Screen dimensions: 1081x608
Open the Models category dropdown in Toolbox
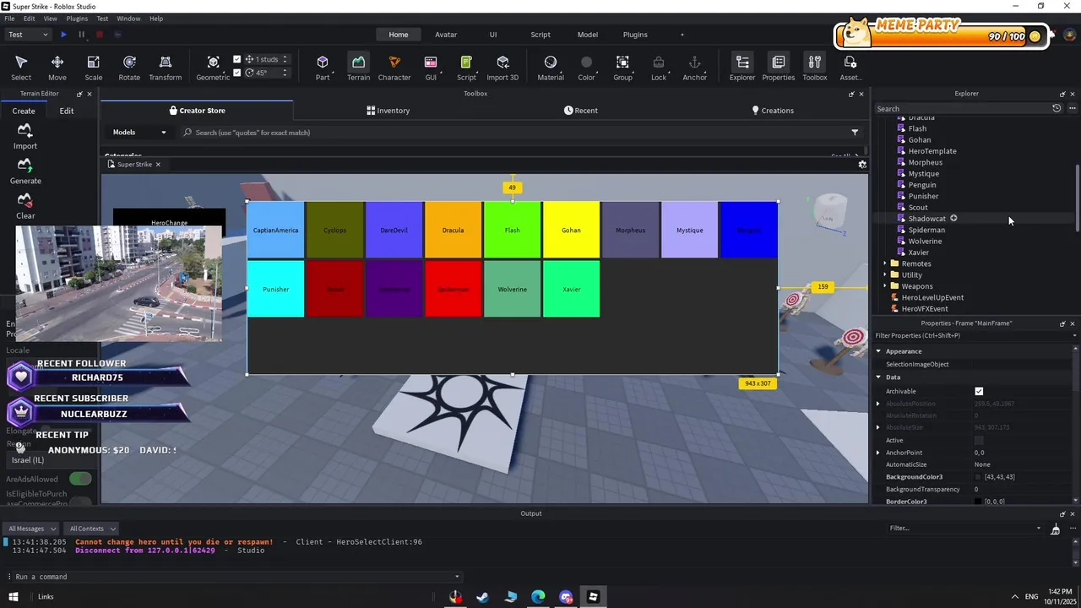tap(139, 133)
